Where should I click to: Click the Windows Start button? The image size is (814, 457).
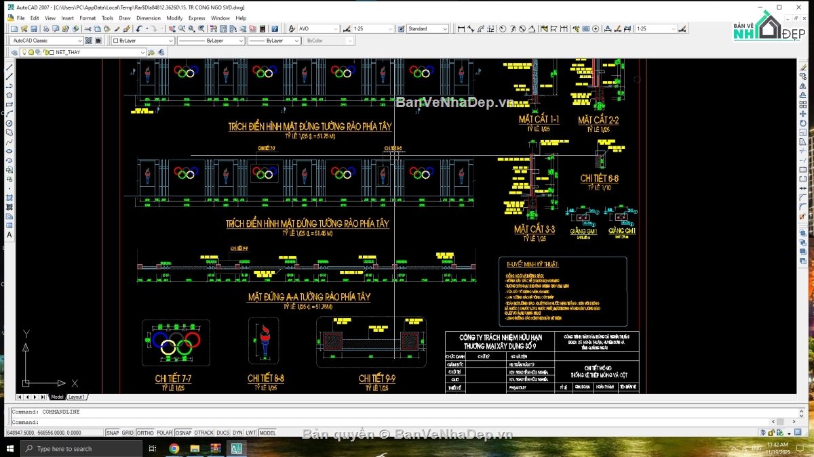point(10,448)
